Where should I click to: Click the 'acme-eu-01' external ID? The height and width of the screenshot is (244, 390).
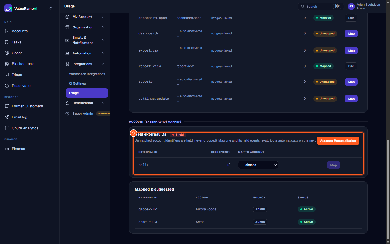tap(149, 222)
